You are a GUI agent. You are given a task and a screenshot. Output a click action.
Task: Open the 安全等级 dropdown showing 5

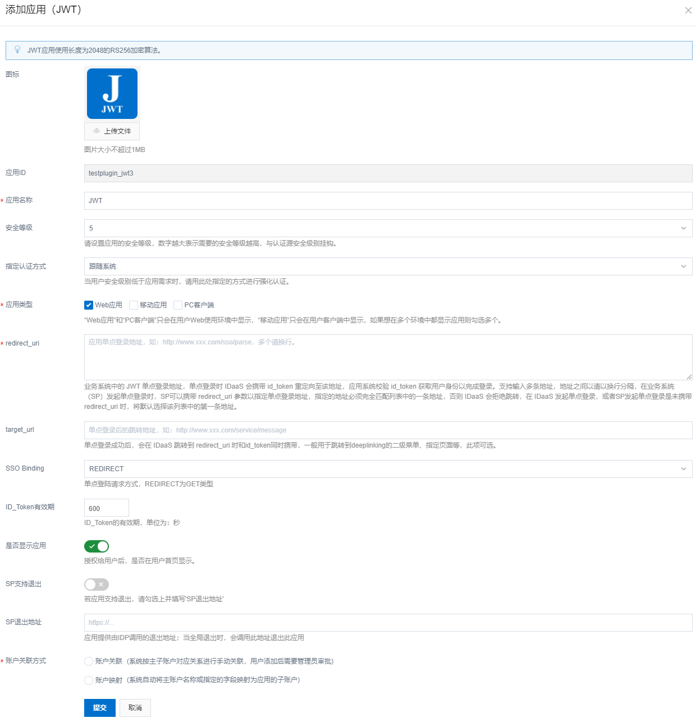pos(387,228)
